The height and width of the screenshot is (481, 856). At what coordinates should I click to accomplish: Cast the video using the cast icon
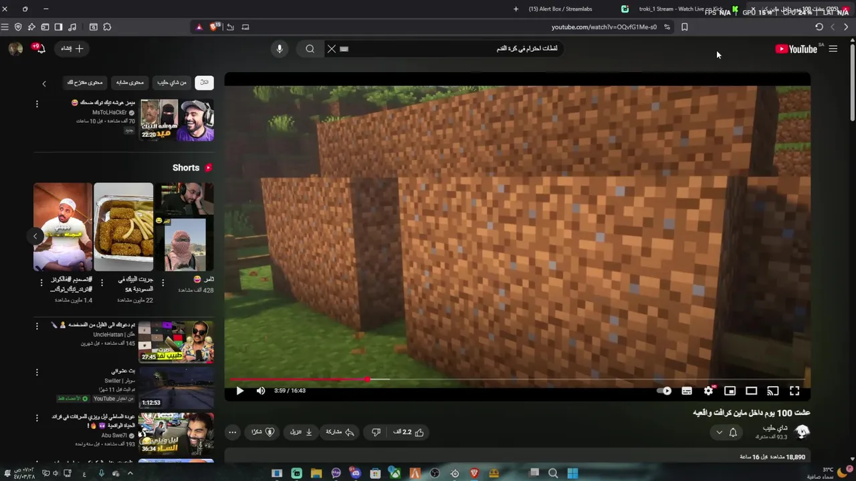773,391
